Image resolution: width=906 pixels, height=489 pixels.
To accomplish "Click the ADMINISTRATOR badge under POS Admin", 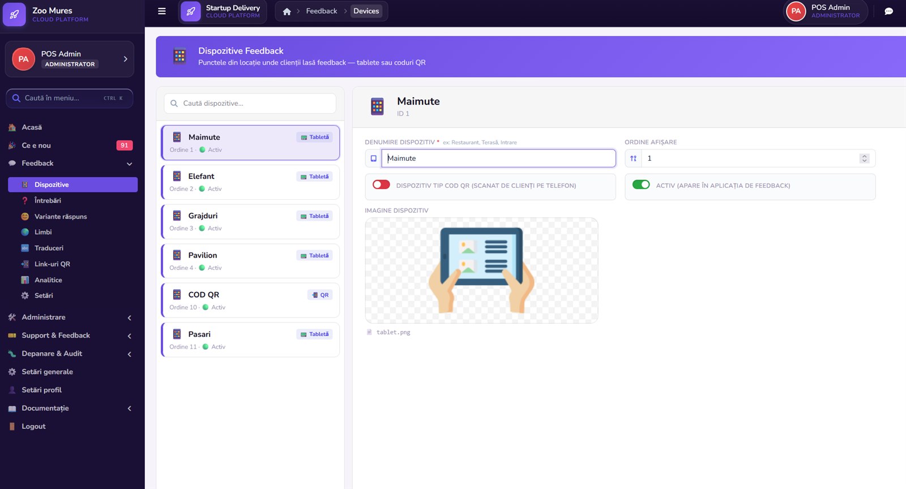I will pos(70,64).
